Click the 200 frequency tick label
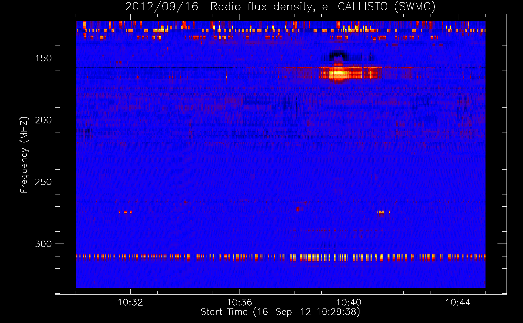523x323 pixels. pyautogui.click(x=43, y=120)
